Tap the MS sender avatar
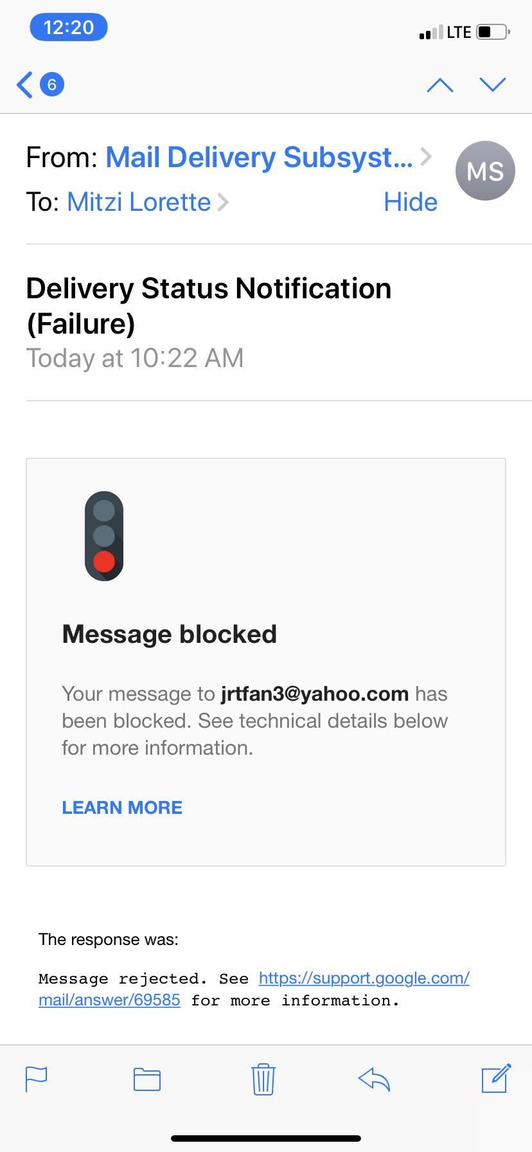The height and width of the screenshot is (1152, 532). (x=485, y=171)
